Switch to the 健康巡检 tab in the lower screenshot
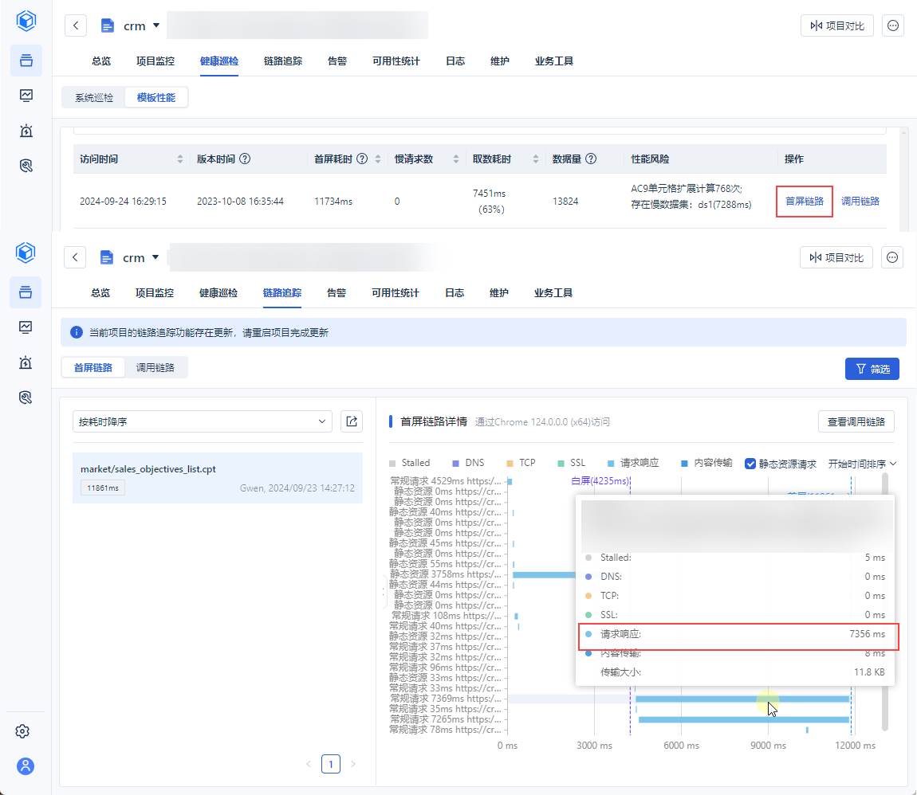The width and height of the screenshot is (917, 795). [218, 293]
